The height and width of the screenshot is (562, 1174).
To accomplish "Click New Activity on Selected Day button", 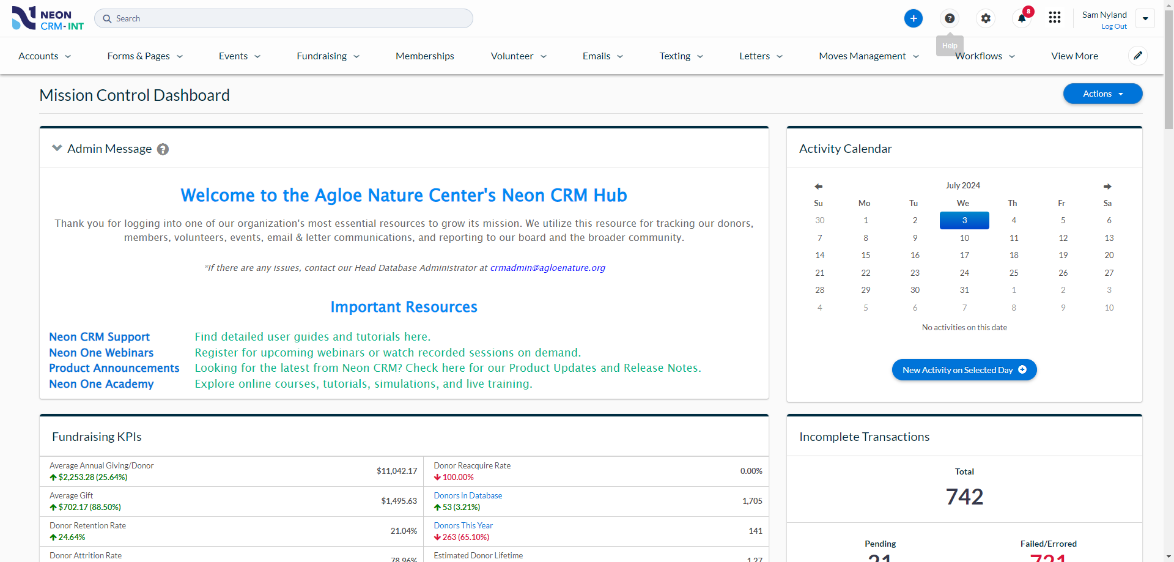I will [964, 370].
